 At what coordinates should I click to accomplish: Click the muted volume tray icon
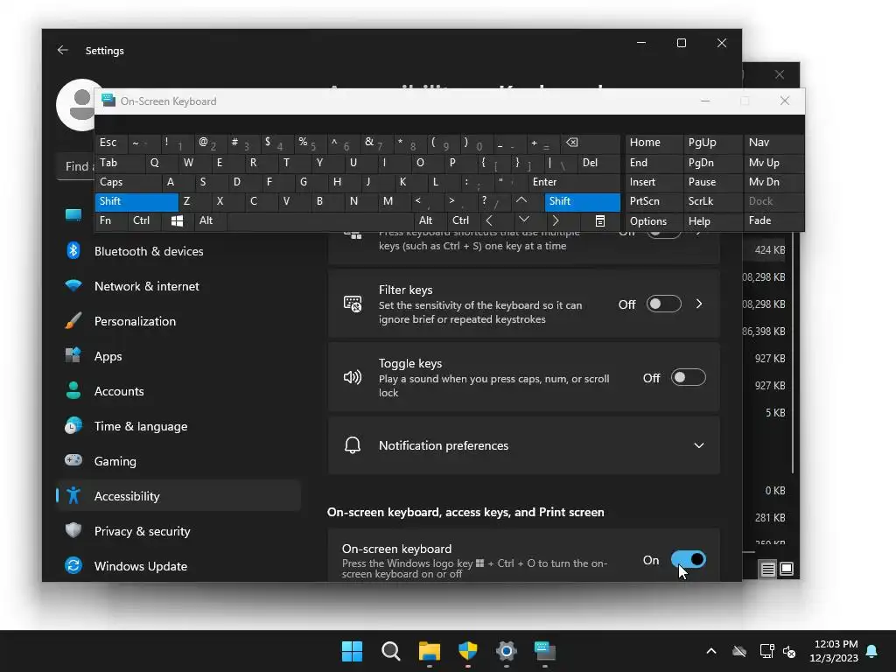(789, 651)
